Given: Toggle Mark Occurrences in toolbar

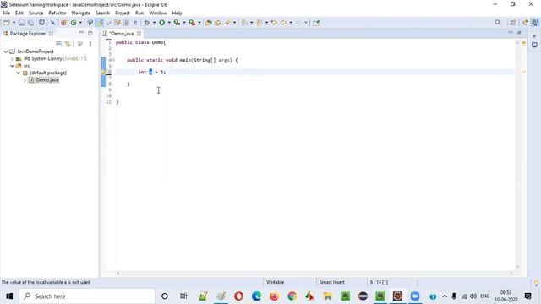Looking at the screenshot, I should coord(100,23).
